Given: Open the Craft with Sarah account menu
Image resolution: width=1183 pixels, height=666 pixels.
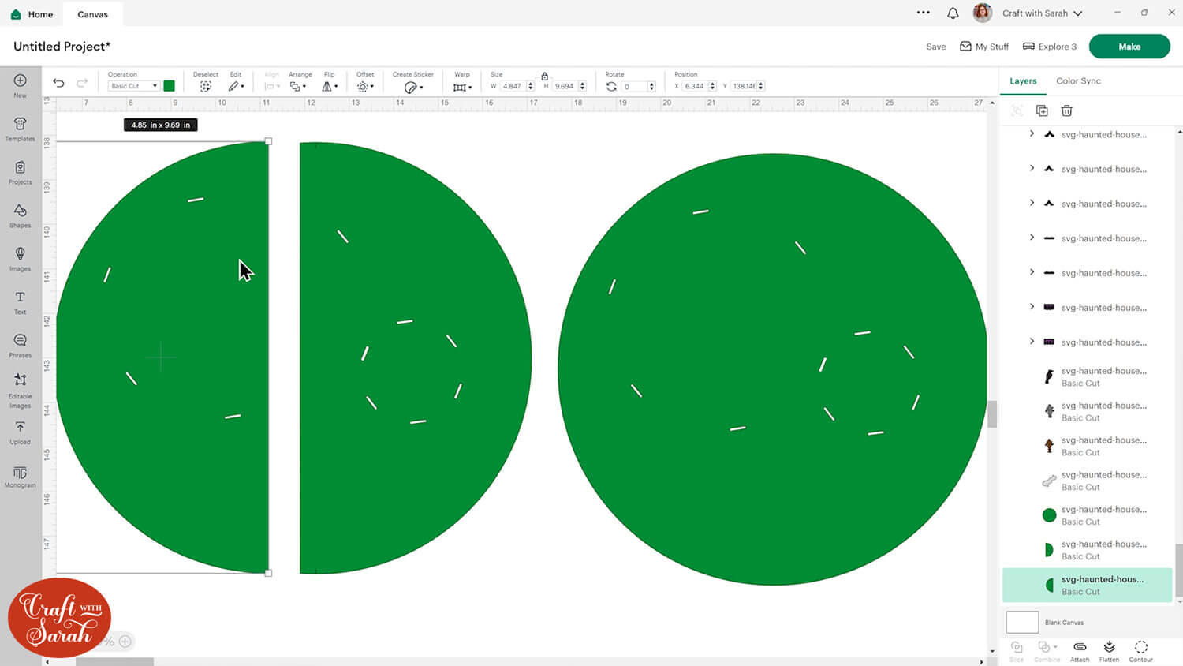Looking at the screenshot, I should (x=1041, y=13).
